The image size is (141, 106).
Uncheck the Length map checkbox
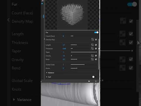[96, 45]
